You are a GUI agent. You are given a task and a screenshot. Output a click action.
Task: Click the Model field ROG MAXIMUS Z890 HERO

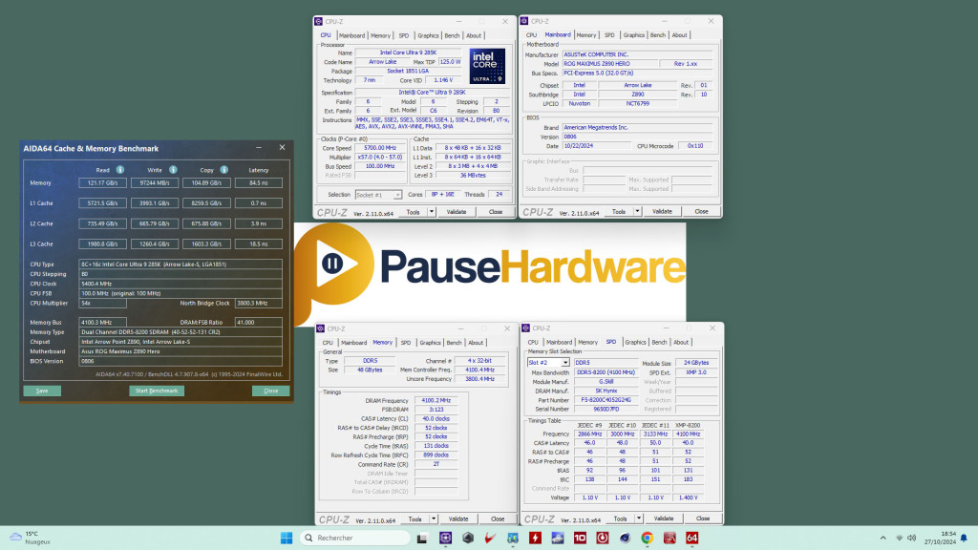(610, 64)
